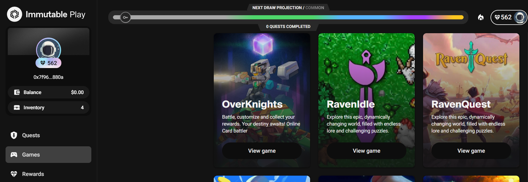528x182 pixels.
Task: Open the top-right 562 gems account pill
Action: click(x=509, y=17)
